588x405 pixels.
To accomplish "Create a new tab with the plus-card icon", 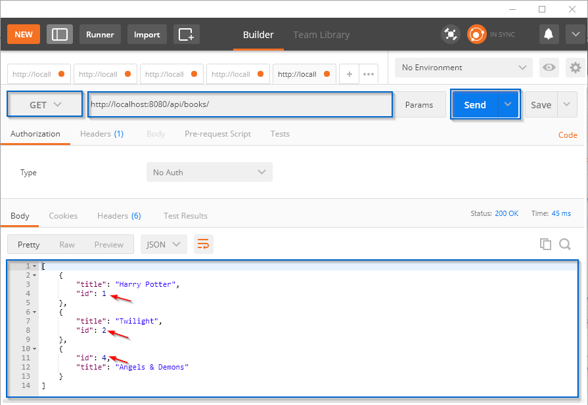I will pos(187,33).
